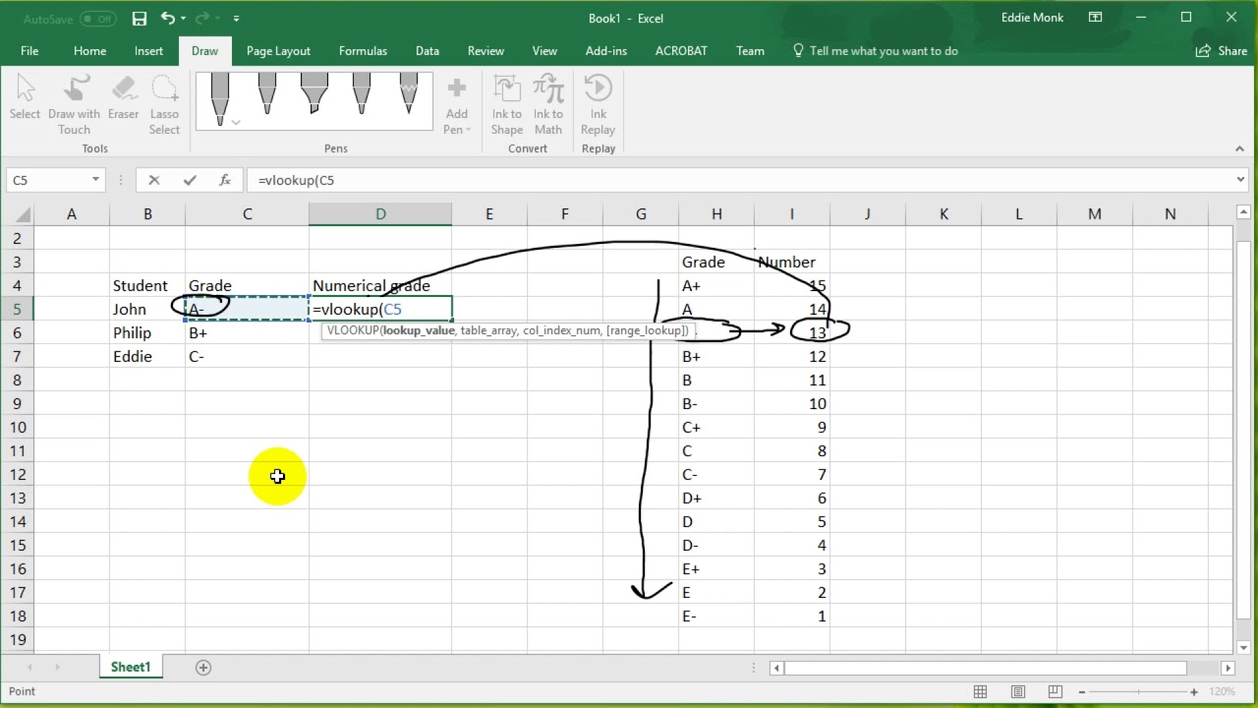The width and height of the screenshot is (1258, 708).
Task: Toggle Draw with Touch
Action: (74, 105)
